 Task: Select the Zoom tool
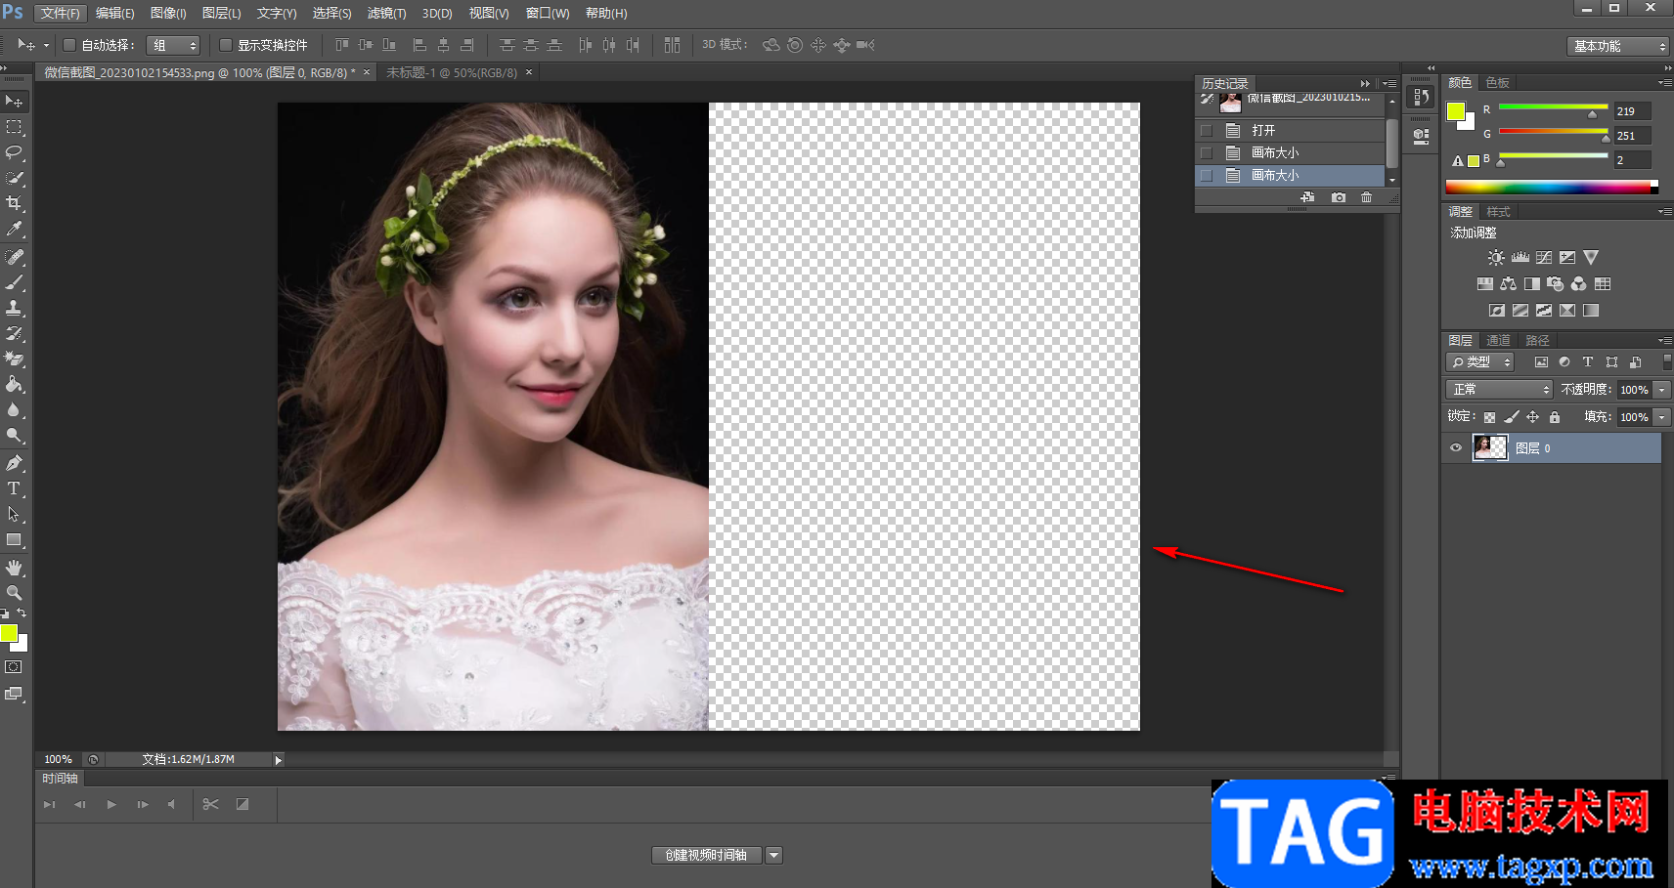point(14,593)
